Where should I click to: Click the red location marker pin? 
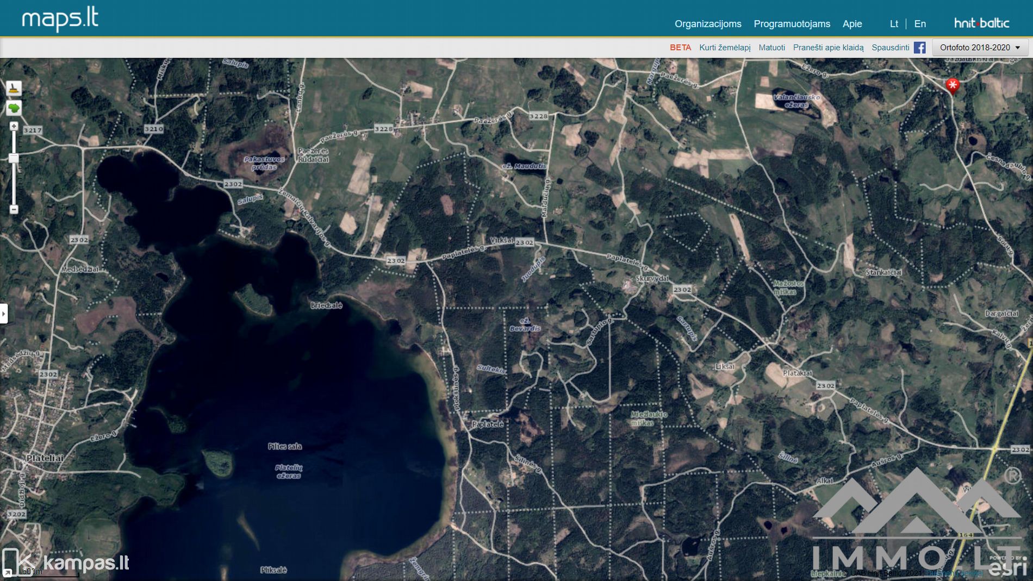coord(952,85)
